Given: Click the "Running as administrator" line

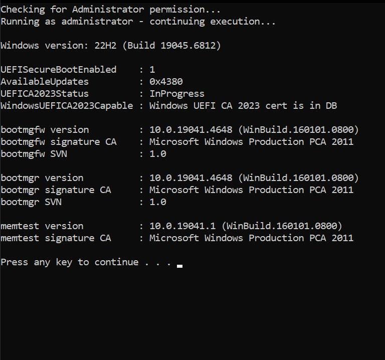Looking at the screenshot, I should (138, 22).
